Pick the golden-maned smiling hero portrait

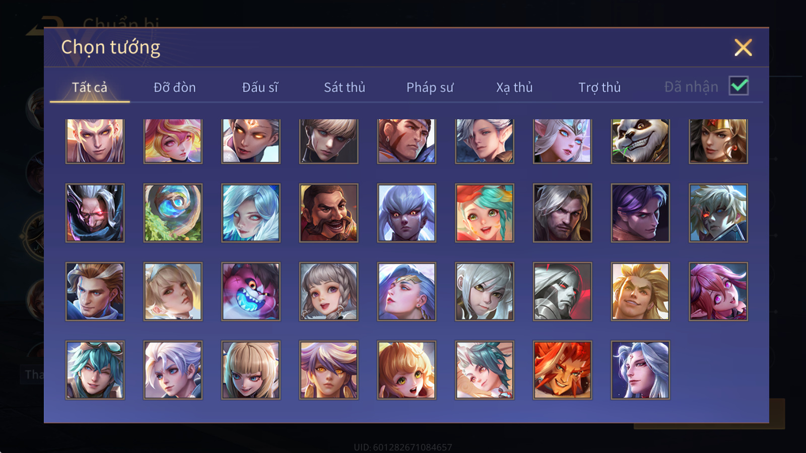point(640,291)
